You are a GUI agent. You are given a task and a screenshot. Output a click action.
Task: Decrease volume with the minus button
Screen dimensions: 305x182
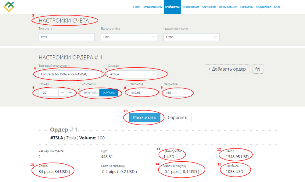(x=62, y=93)
